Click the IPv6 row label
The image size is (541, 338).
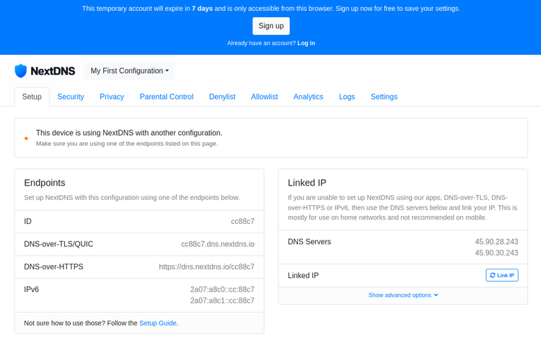click(x=32, y=290)
